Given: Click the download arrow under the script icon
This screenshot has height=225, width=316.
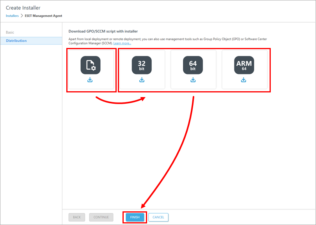Looking at the screenshot, I should (90, 80).
